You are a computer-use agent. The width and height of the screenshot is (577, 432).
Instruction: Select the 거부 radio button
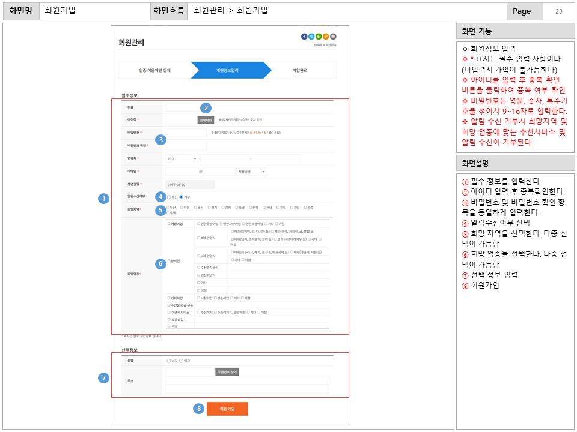coord(182,197)
